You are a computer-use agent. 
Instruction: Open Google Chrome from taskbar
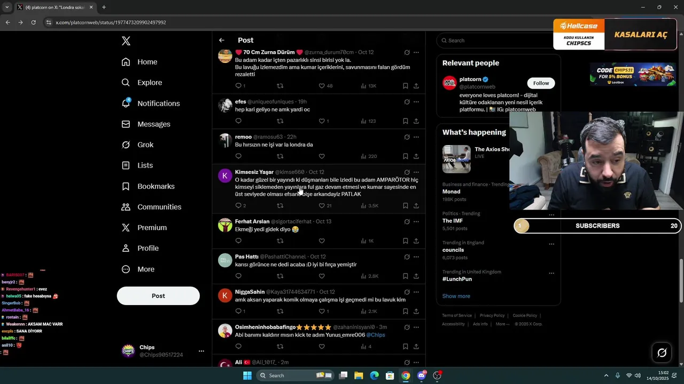click(x=406, y=375)
